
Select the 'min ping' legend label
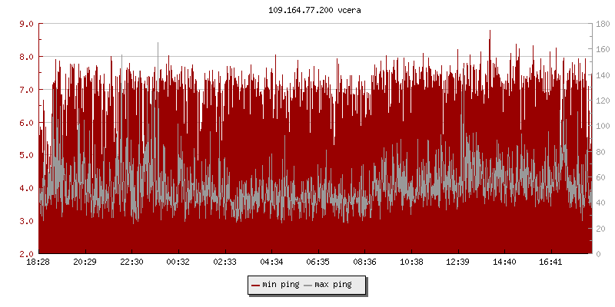[x=281, y=285]
